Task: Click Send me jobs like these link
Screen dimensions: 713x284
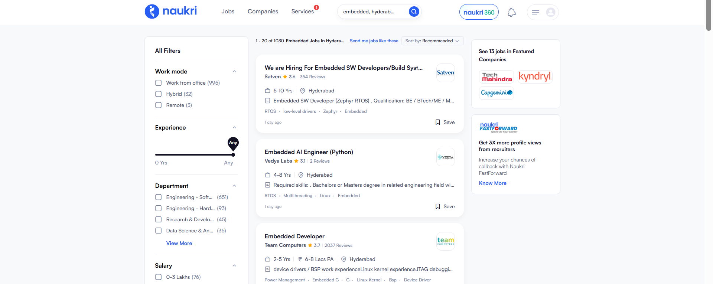Action: [374, 41]
